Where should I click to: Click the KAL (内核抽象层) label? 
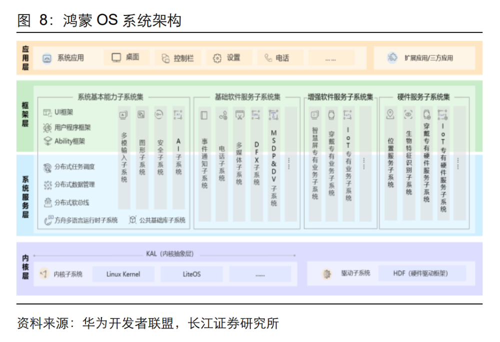point(170,253)
